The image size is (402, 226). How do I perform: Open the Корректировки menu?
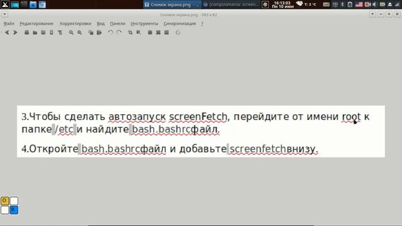pyautogui.click(x=75, y=24)
